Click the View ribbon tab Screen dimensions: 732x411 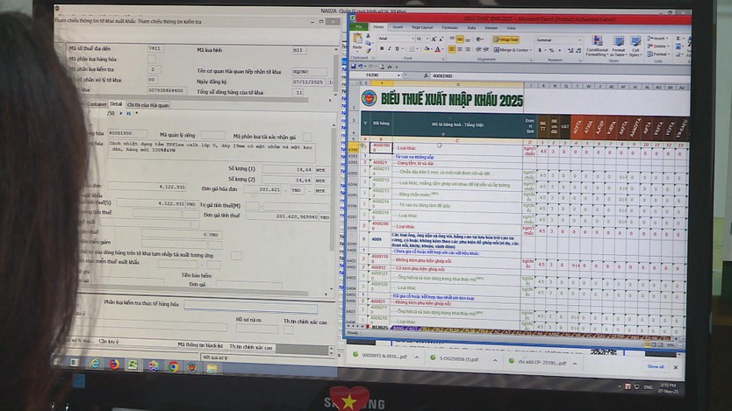pos(511,28)
